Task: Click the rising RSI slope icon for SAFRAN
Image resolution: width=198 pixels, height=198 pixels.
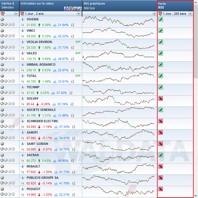Action: pyautogui.click(x=161, y=155)
